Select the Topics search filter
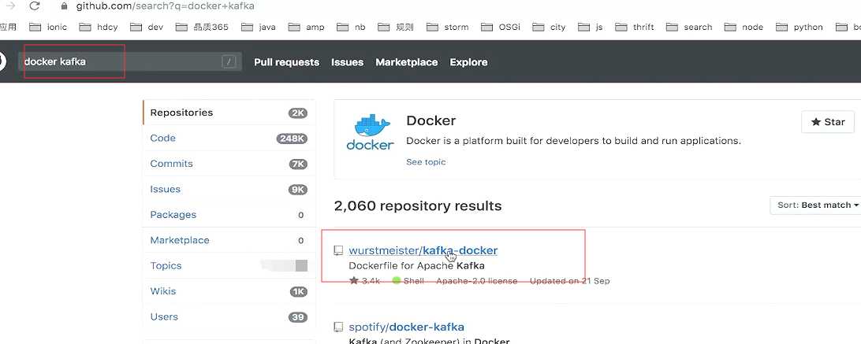This screenshot has width=861, height=344. (x=229, y=265)
